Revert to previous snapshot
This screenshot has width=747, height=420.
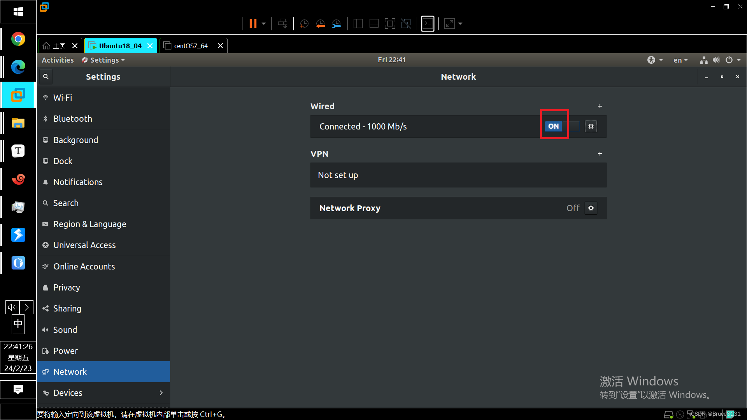(x=320, y=24)
